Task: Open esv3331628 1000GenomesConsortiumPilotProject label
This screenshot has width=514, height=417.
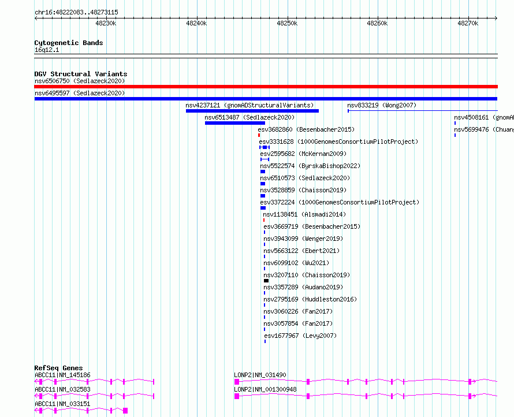Action: pyautogui.click(x=338, y=142)
